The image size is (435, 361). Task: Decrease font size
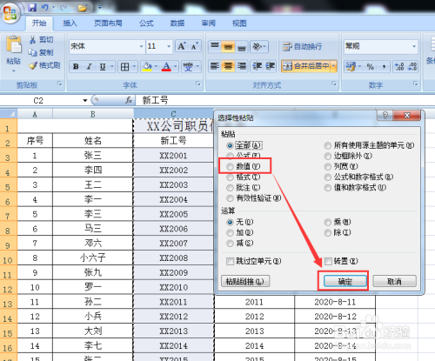[195, 46]
